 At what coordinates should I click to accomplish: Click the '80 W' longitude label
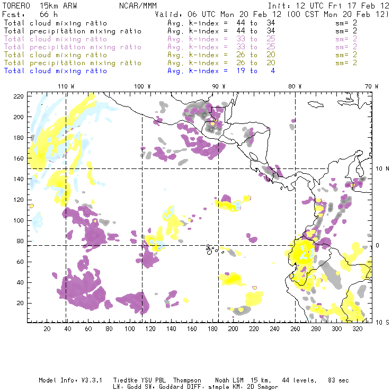(295, 86)
